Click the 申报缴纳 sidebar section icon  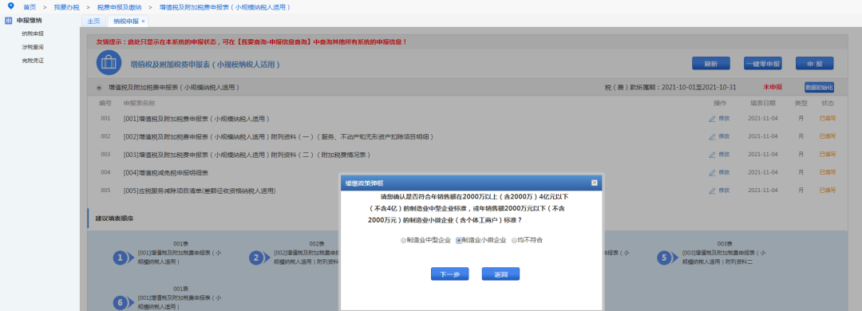point(8,21)
